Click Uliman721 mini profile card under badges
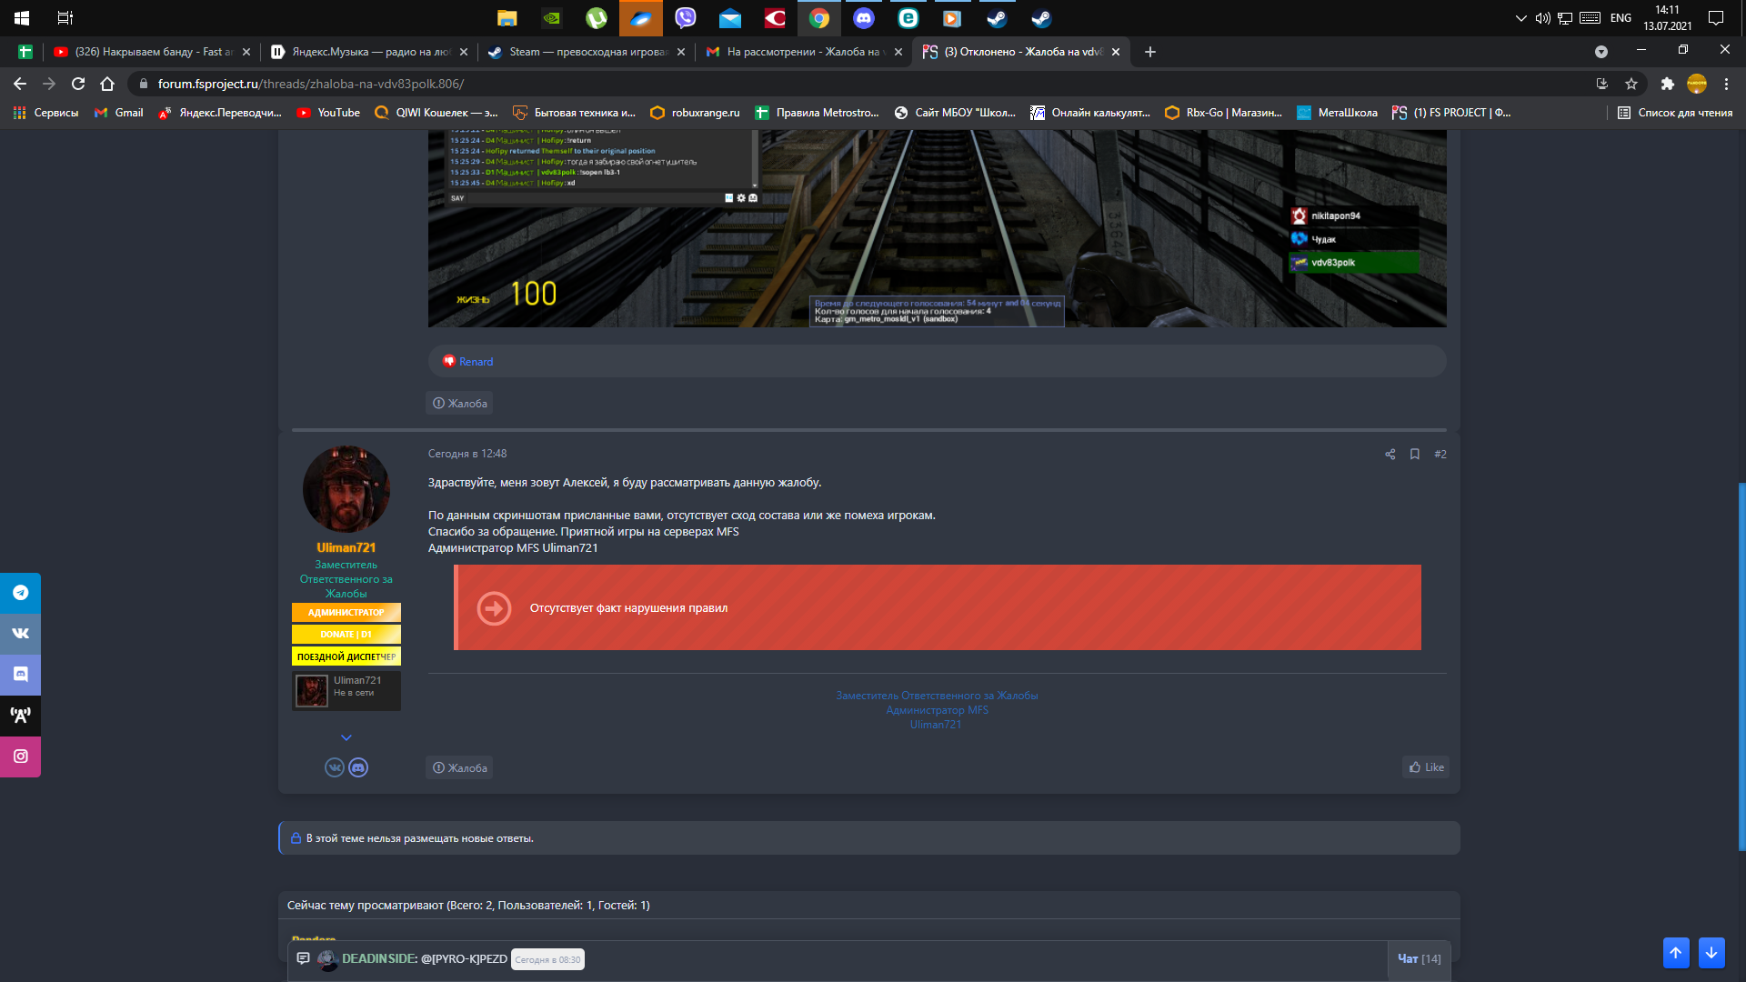 [346, 690]
